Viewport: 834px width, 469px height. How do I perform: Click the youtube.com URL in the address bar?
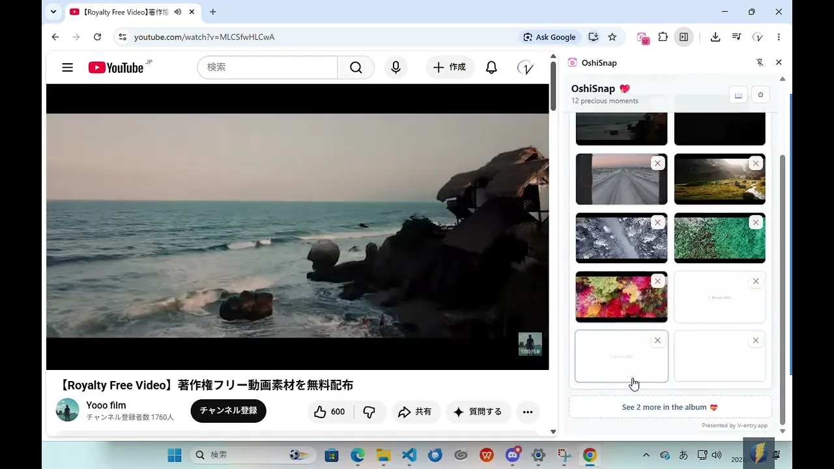[204, 37]
